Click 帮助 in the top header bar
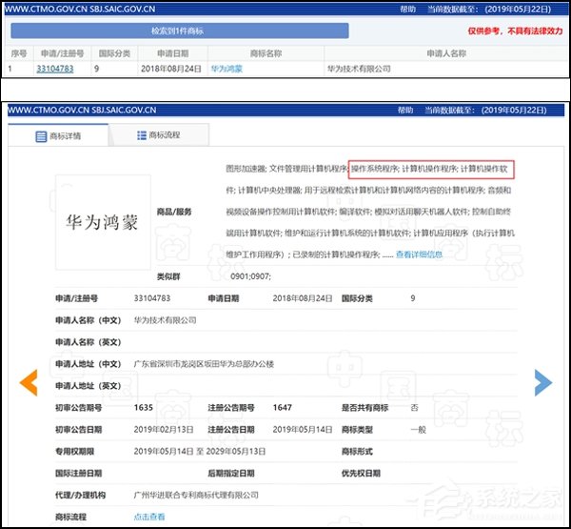 pyautogui.click(x=408, y=9)
